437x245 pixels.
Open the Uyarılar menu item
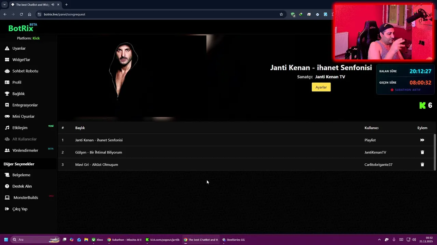19,48
